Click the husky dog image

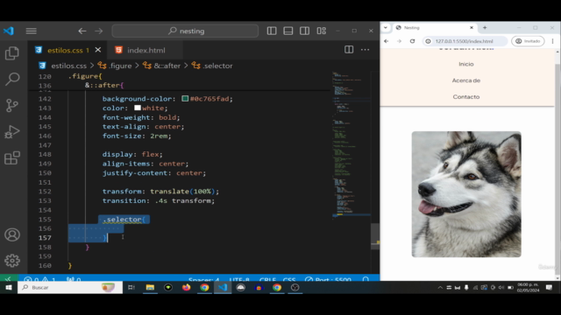click(x=466, y=194)
